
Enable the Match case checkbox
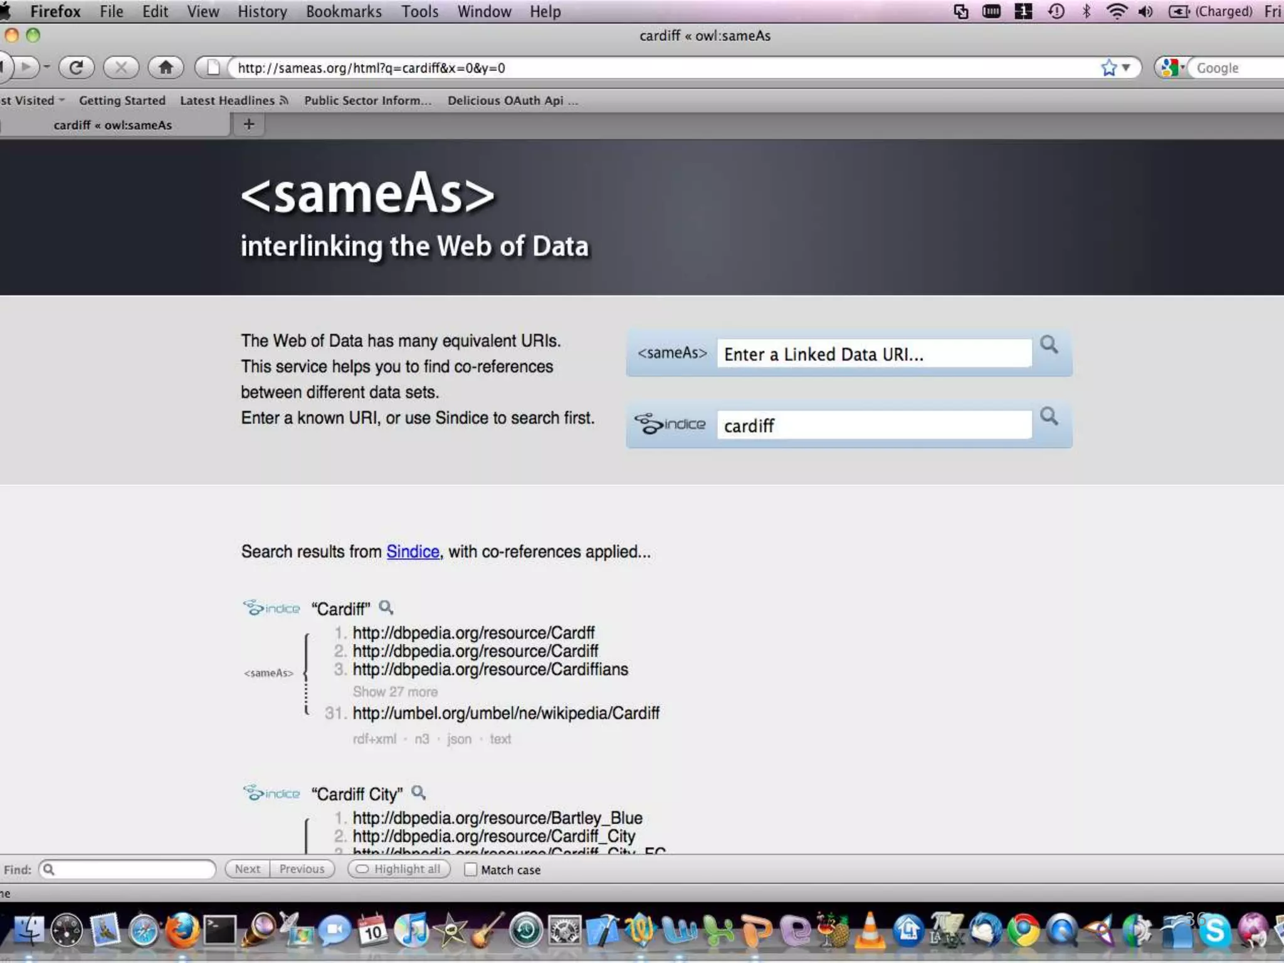470,870
